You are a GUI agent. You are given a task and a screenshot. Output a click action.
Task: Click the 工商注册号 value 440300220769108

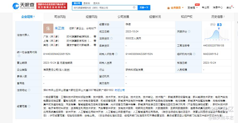point(214,45)
